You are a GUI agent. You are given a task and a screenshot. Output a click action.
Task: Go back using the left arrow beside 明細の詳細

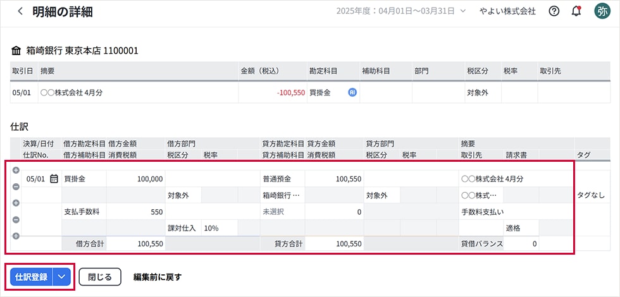20,11
